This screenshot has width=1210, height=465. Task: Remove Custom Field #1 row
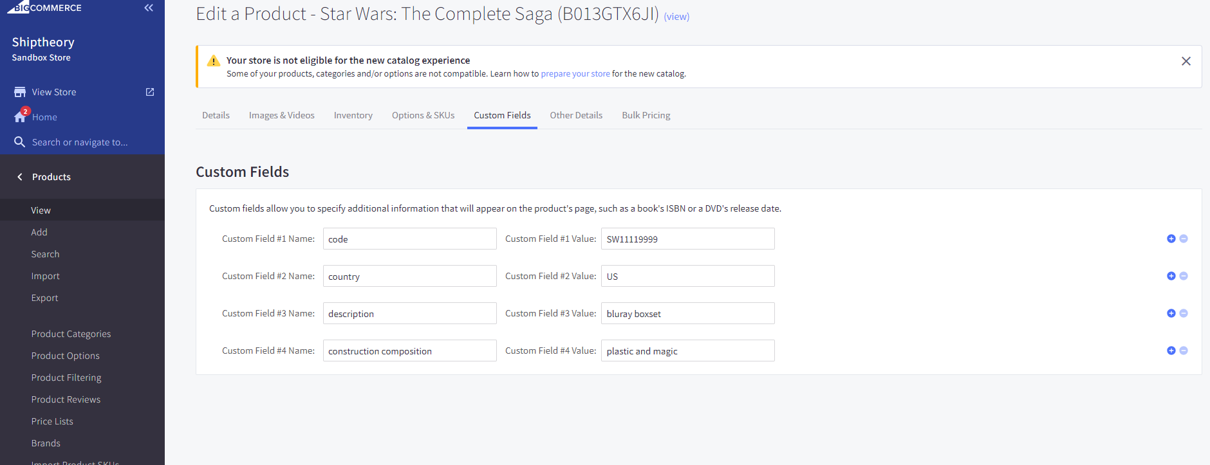pyautogui.click(x=1184, y=239)
